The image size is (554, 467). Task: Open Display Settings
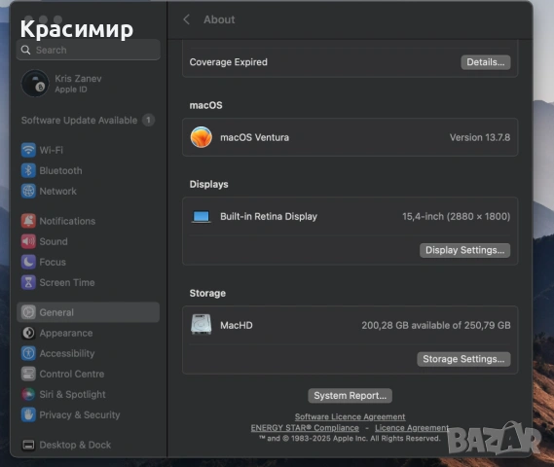click(x=465, y=250)
